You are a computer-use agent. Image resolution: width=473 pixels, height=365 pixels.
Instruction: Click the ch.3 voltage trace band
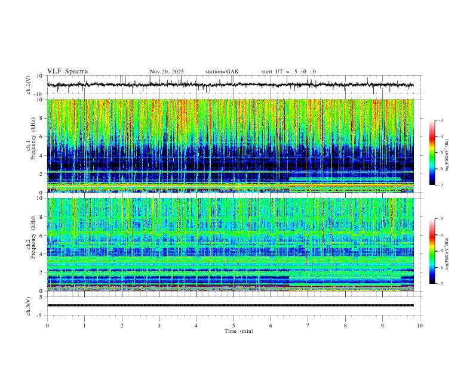[x=231, y=305]
